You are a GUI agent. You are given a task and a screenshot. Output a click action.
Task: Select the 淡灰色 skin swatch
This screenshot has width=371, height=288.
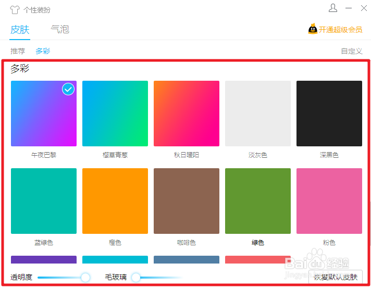[x=258, y=114]
